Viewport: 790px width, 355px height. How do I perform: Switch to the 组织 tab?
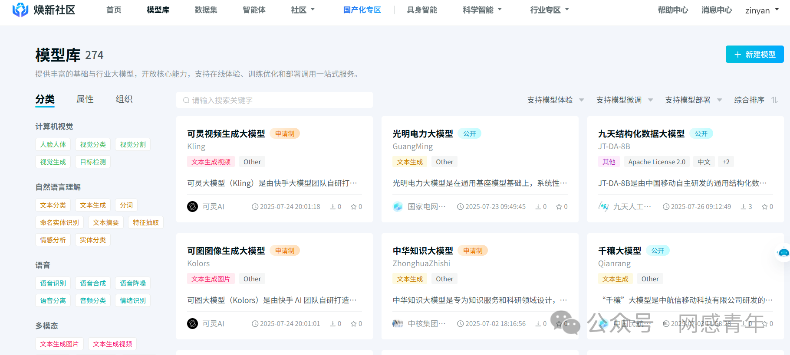124,99
